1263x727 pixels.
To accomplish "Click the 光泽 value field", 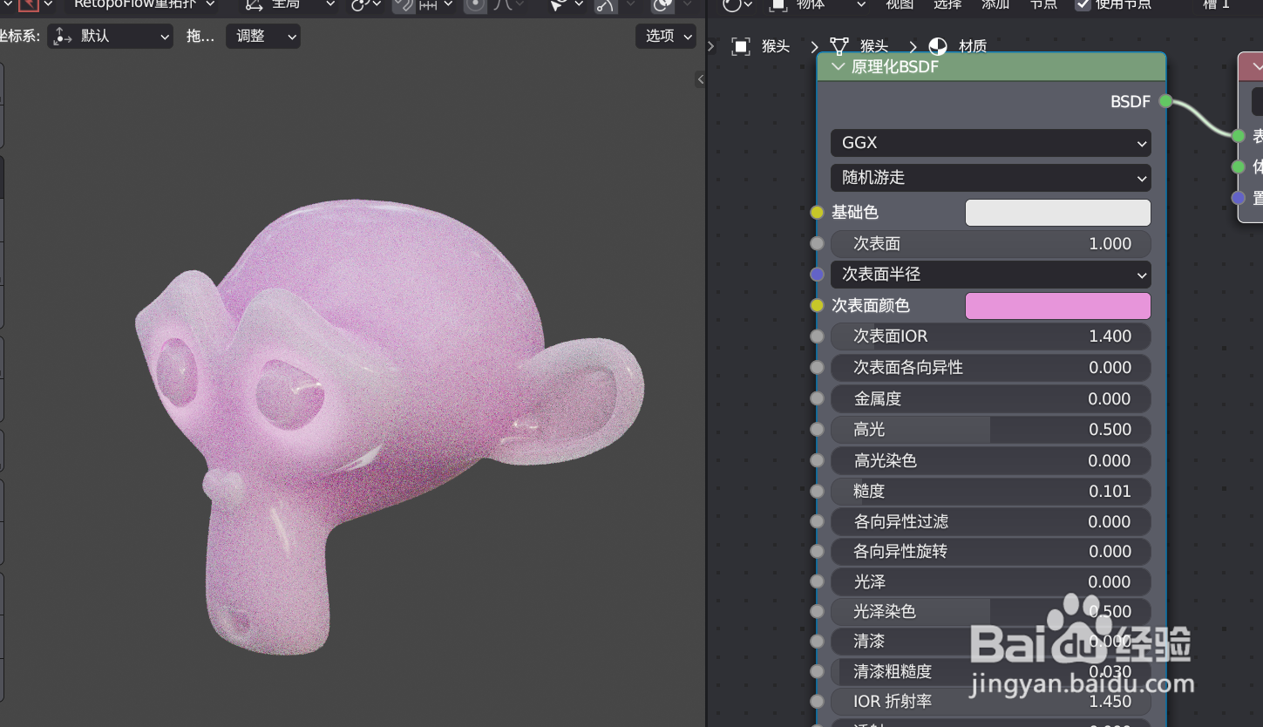I will (991, 582).
